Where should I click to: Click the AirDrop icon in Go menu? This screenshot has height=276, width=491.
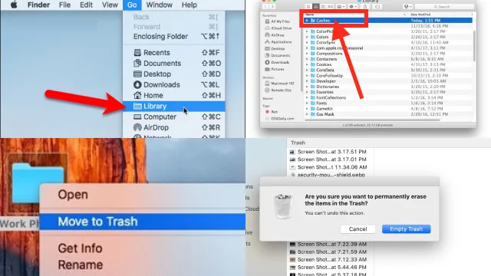[x=137, y=127]
